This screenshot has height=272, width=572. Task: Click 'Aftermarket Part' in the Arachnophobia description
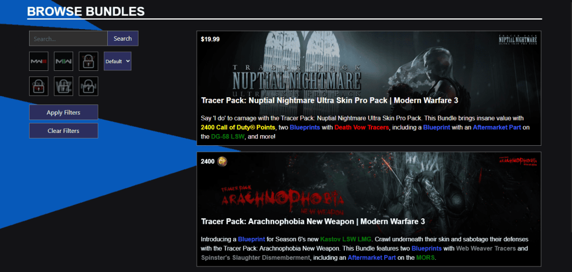pyautogui.click(x=372, y=258)
